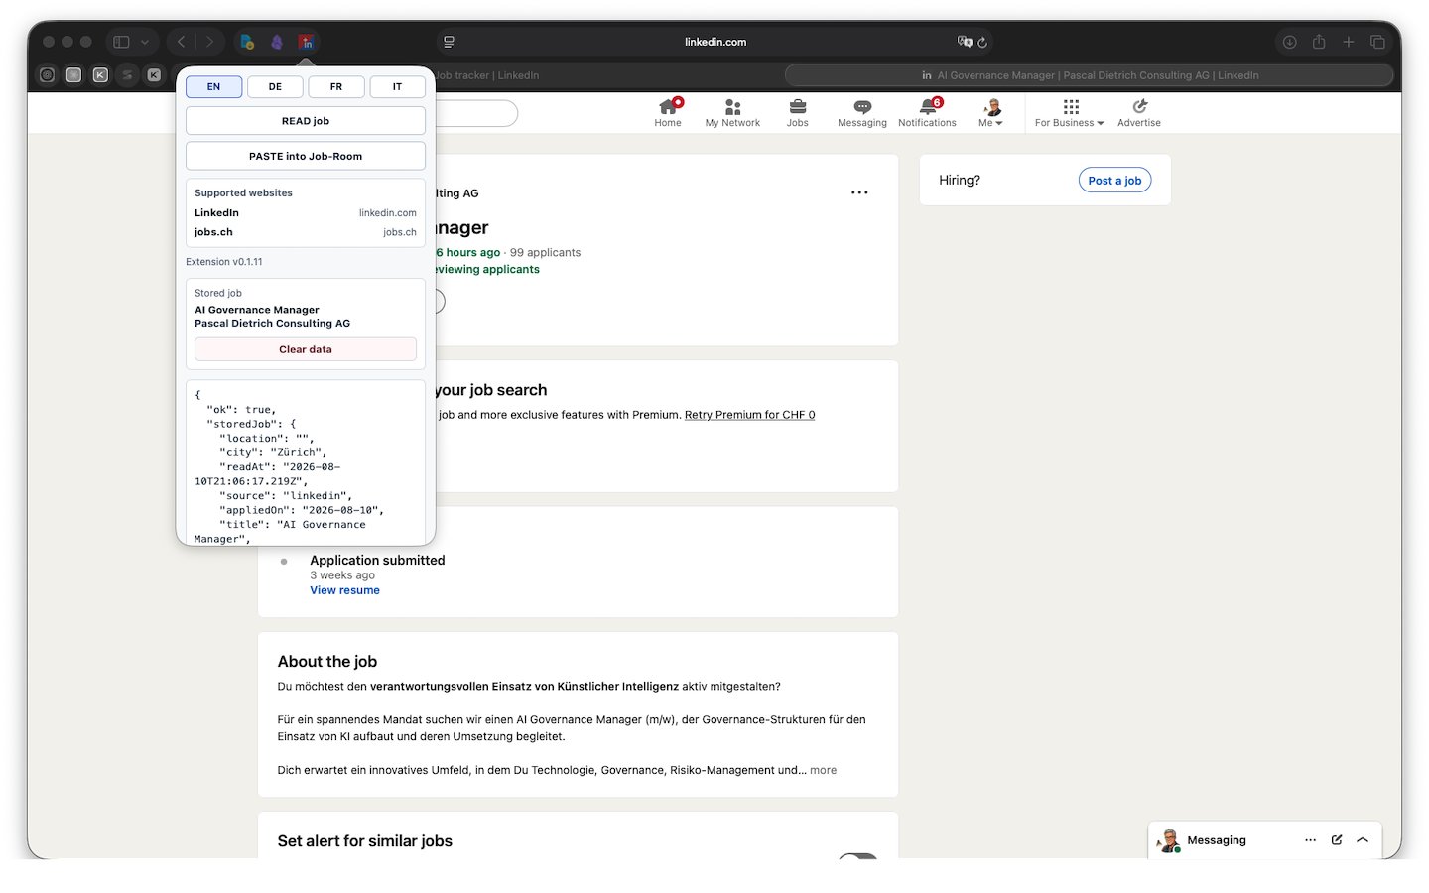
Task: Click first pinned tab icon
Action: coord(47,74)
